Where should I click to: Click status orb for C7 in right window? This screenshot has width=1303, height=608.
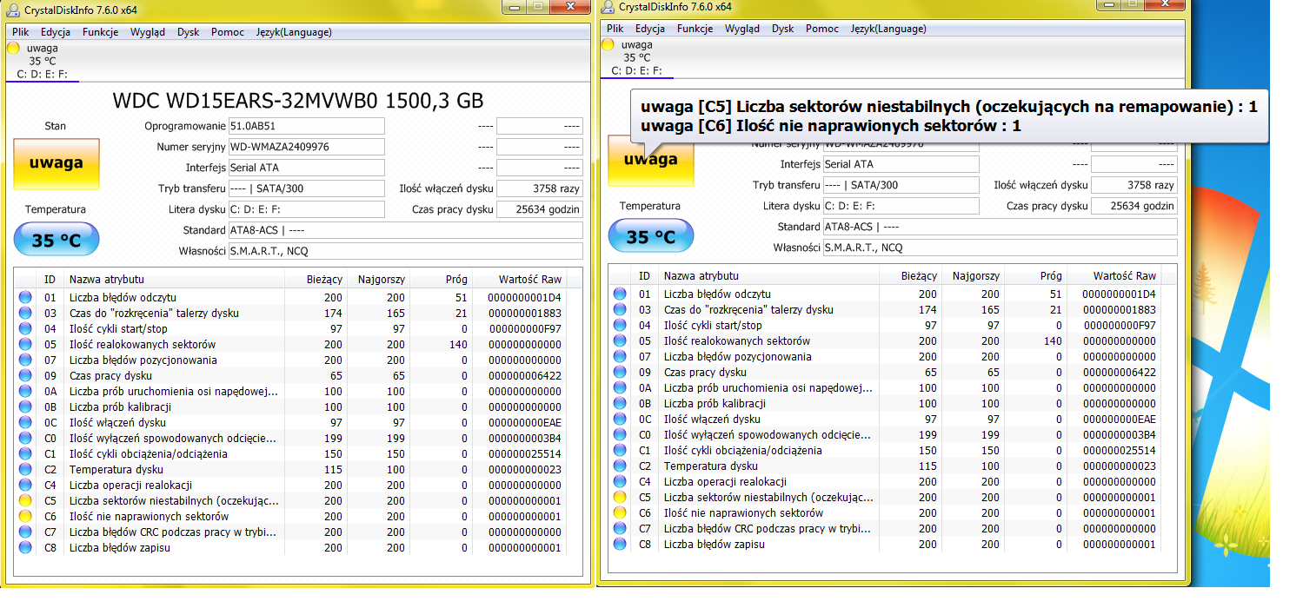620,528
